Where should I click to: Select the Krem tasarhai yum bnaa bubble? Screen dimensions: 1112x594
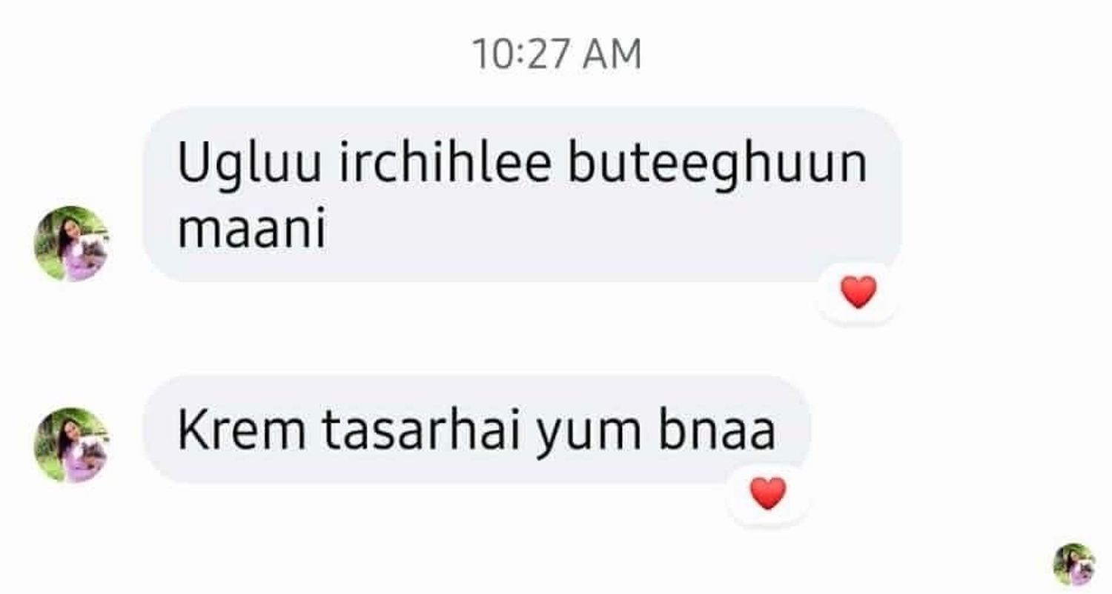point(476,430)
